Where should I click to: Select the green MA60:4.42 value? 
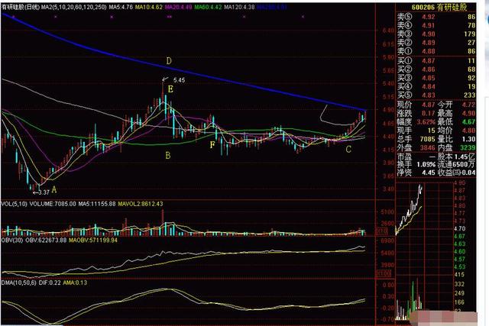pos(208,7)
